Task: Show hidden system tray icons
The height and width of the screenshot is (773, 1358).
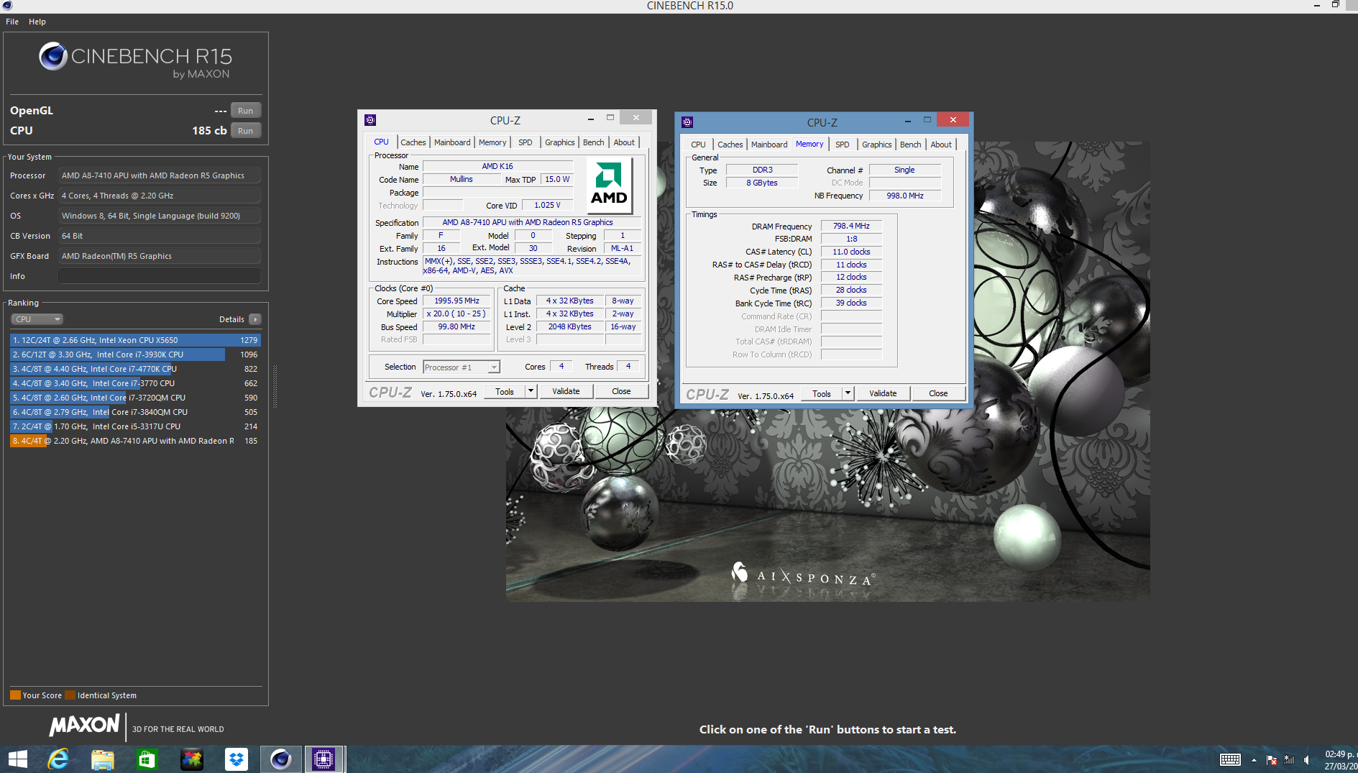Action: pos(1254,760)
